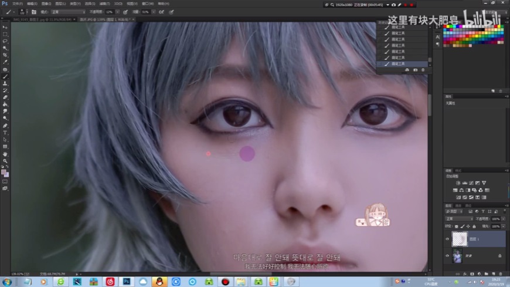Screen dimensions: 510x287
Task: Open layer opacity dropdown arrow
Action: (504, 219)
